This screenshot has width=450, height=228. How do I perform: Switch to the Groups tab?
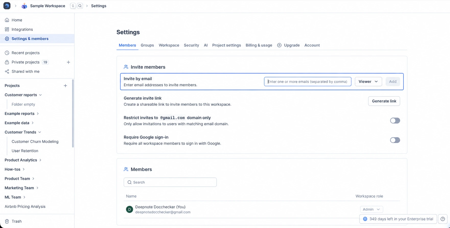pos(147,45)
